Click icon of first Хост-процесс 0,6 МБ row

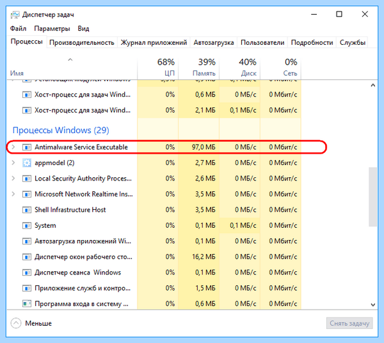pos(27,95)
